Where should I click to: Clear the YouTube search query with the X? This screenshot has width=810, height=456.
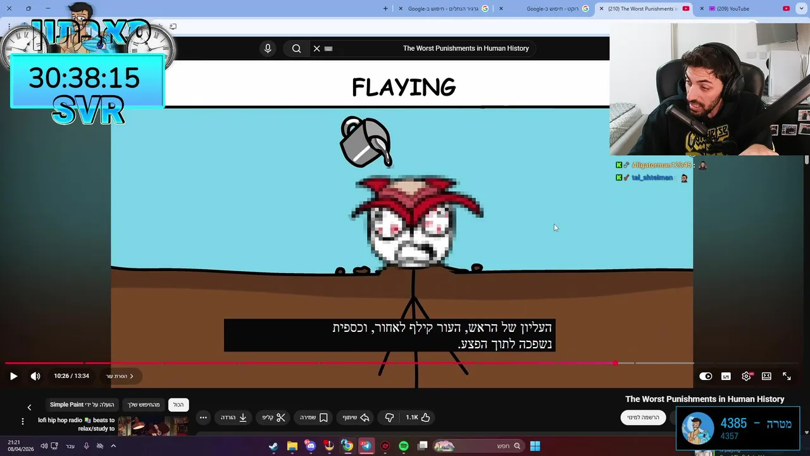tap(317, 48)
